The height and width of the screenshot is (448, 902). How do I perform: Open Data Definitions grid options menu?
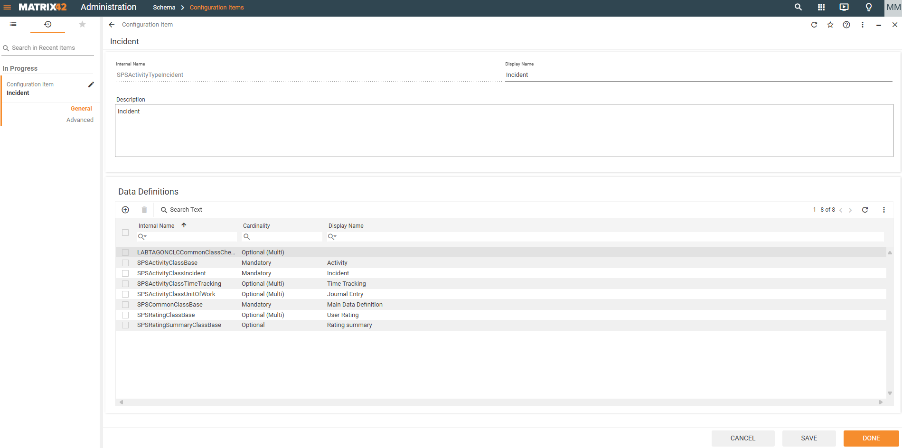pyautogui.click(x=884, y=210)
